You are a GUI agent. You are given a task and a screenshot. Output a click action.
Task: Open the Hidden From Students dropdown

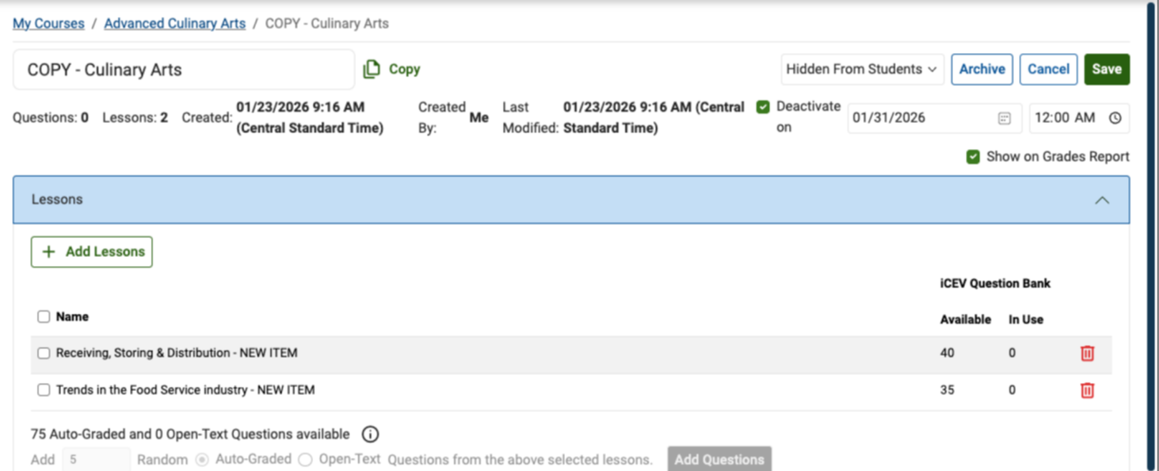tap(861, 69)
